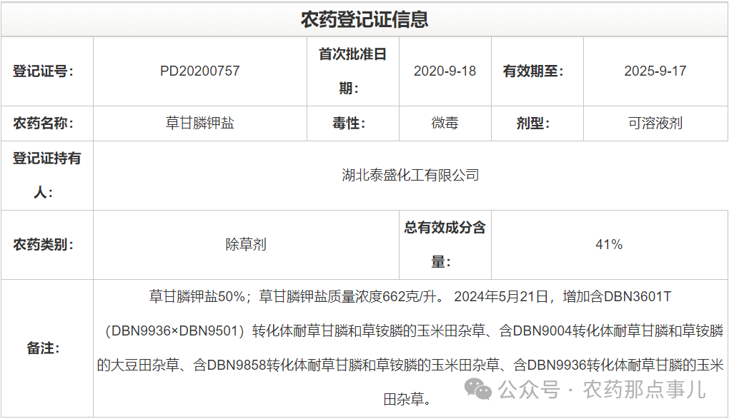
Task: Click the 农药名称 label
Action: click(43, 123)
